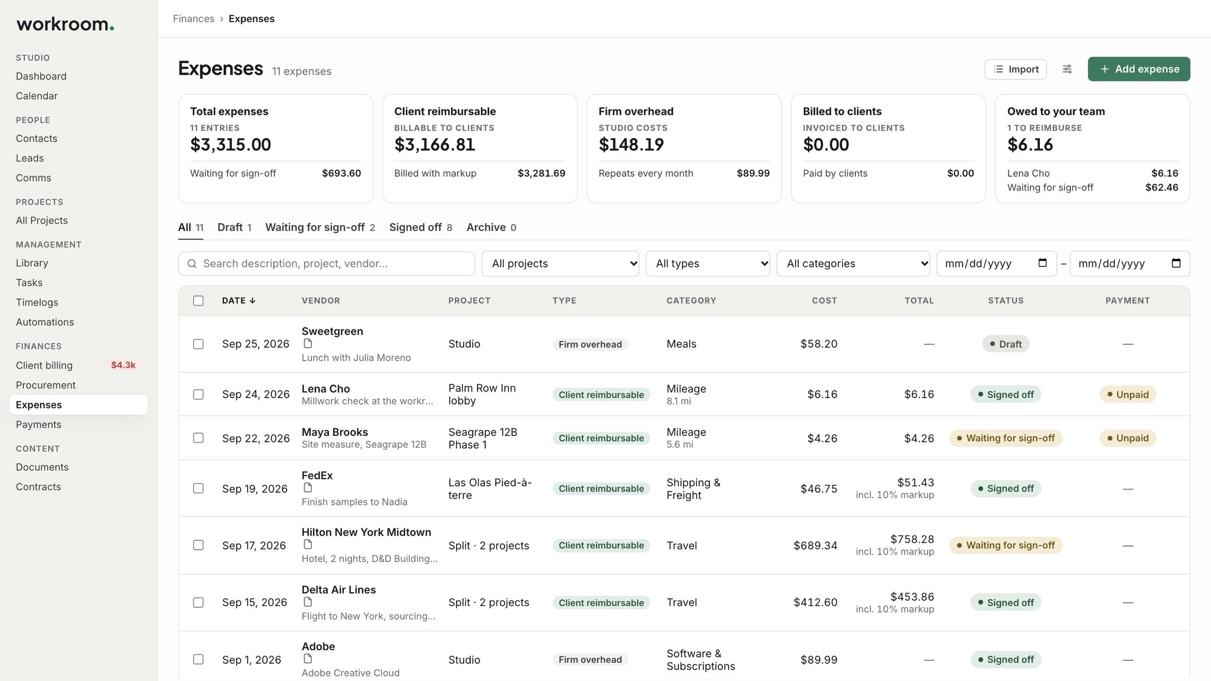Open the start date calendar picker icon
Viewport: 1211px width, 681px height.
[1042, 263]
